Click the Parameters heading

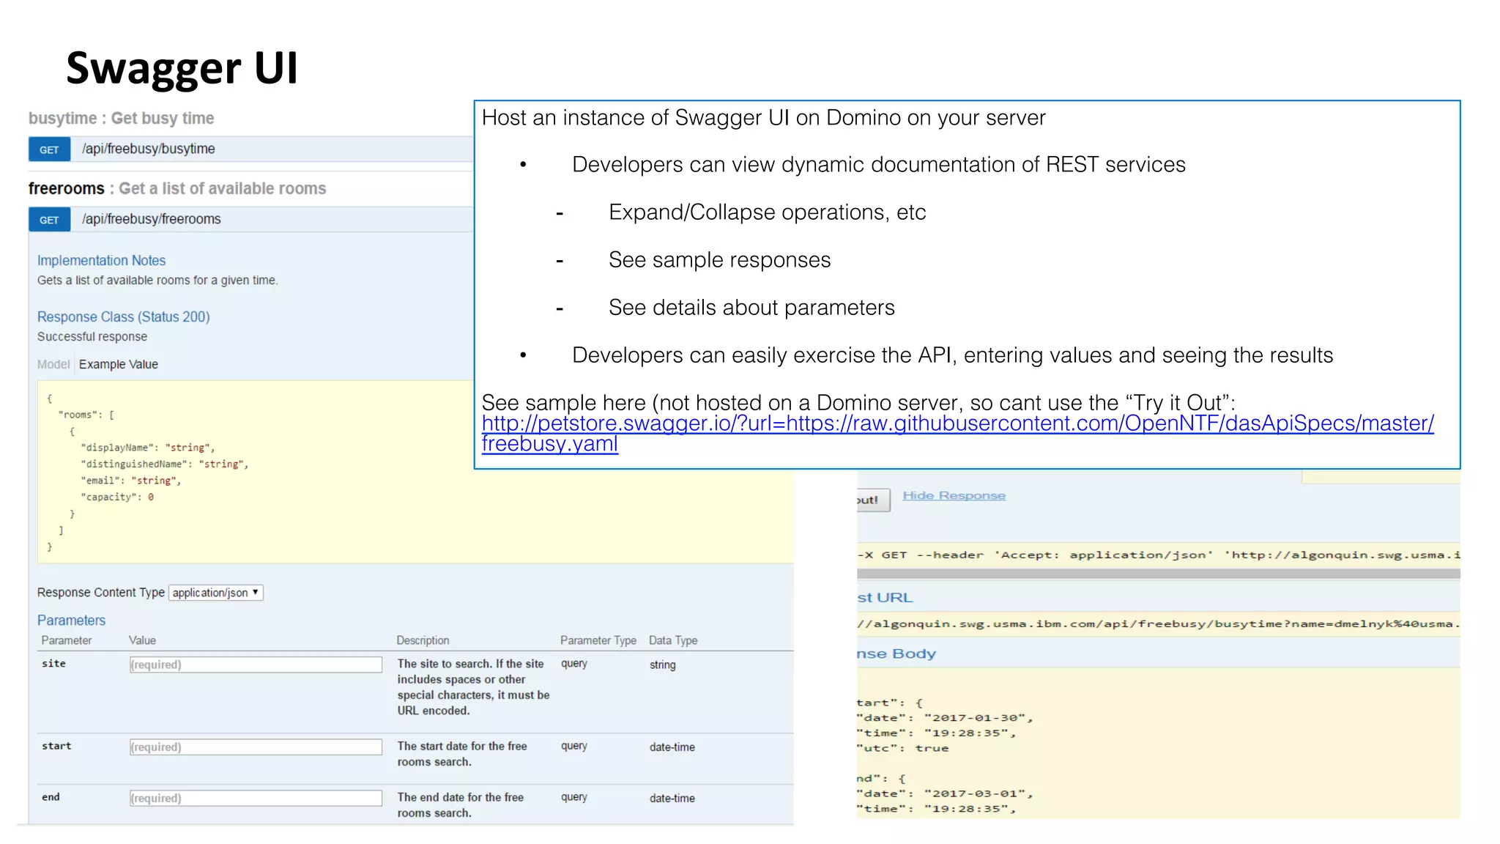72,620
